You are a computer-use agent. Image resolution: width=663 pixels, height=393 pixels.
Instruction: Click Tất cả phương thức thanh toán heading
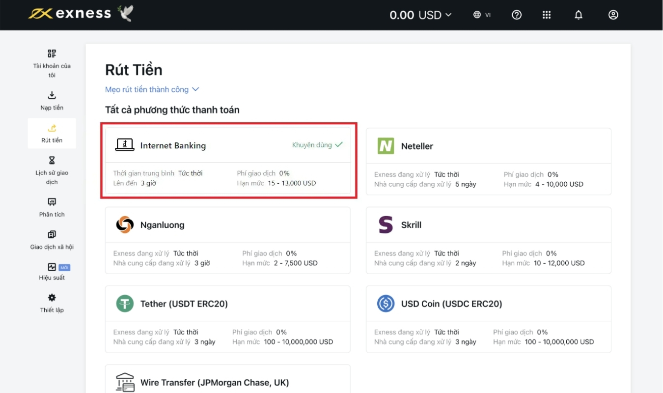[172, 110]
